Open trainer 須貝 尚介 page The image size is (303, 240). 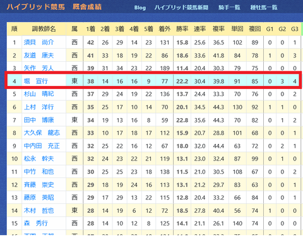39,42
